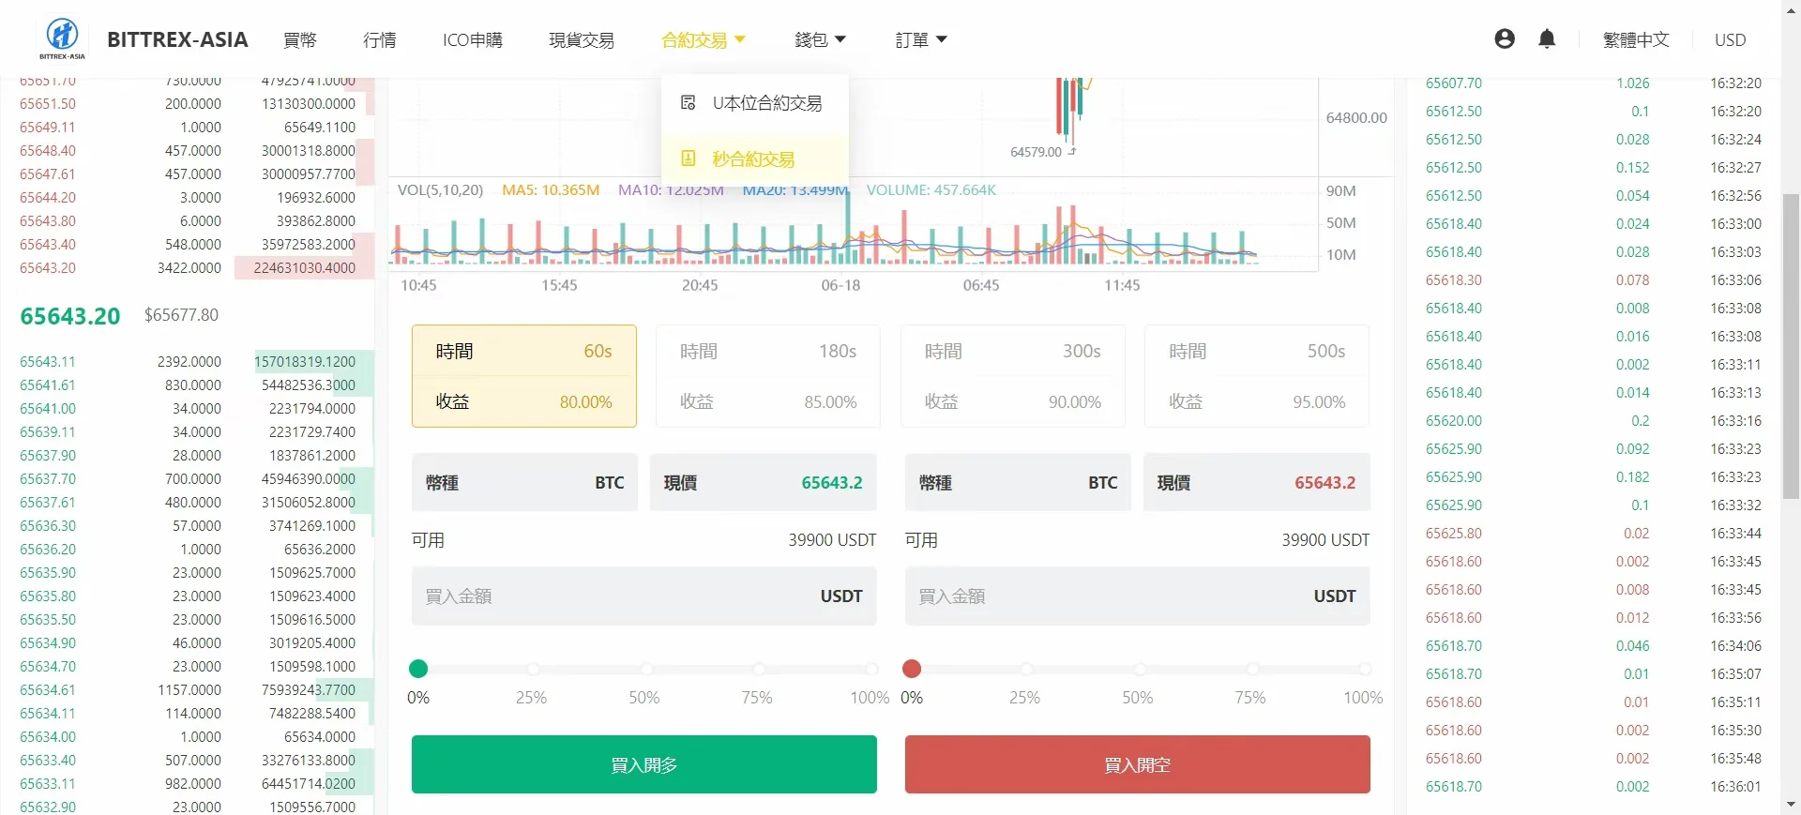This screenshot has width=1801, height=815.
Task: Click the 秒合約交易 menu icon
Action: 688,158
